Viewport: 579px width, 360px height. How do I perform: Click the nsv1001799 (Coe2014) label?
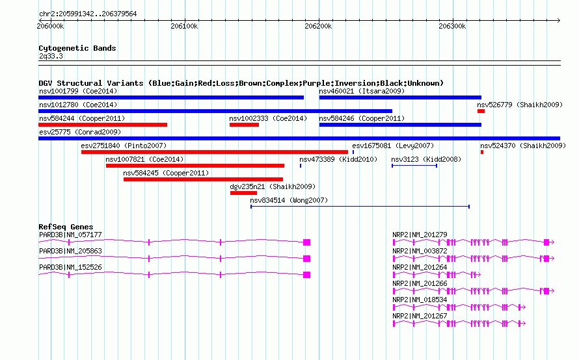pos(78,91)
